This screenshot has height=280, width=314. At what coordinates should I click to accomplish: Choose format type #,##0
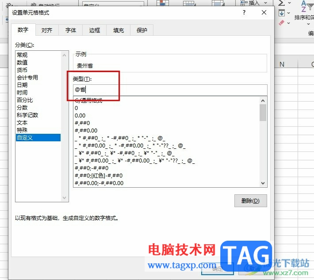pos(167,123)
